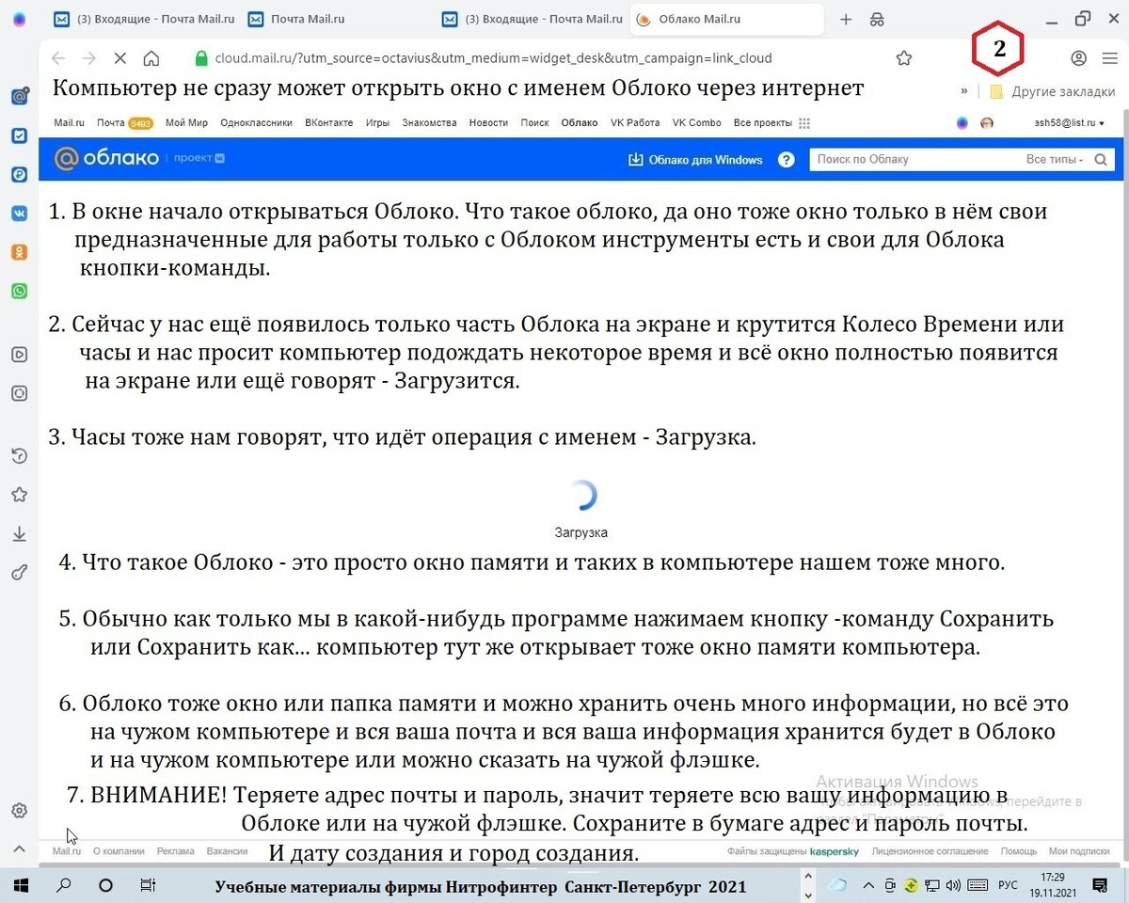This screenshot has width=1129, height=903.
Task: Open ВКонтакте from the browser sidebar
Action: [x=19, y=214]
